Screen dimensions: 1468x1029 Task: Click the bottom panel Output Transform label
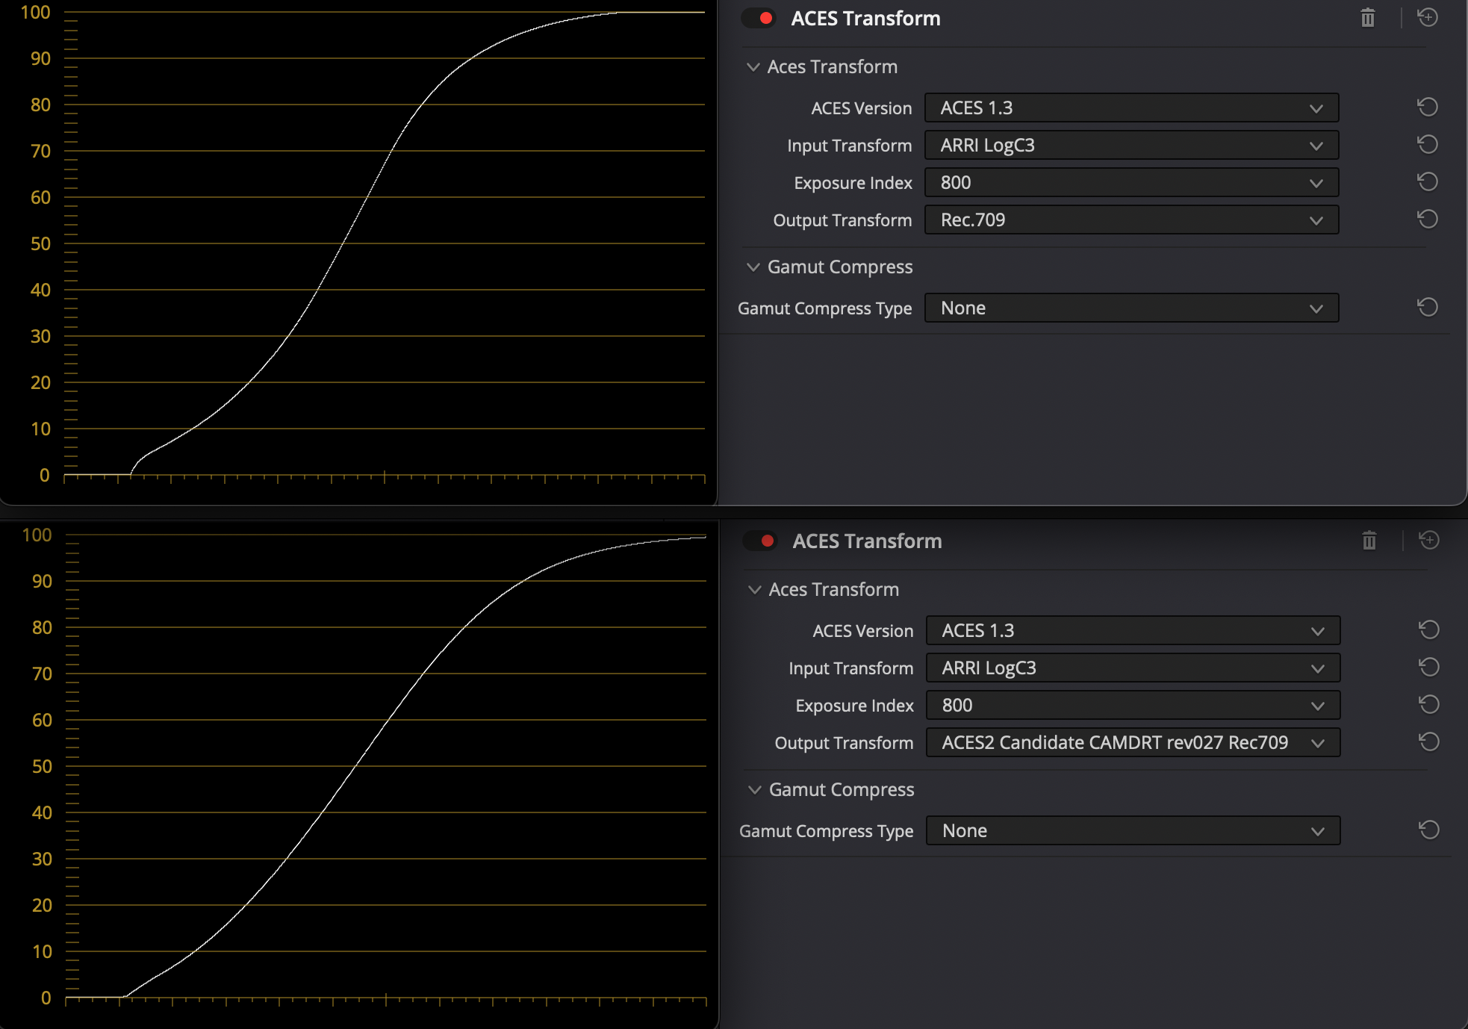coord(844,743)
